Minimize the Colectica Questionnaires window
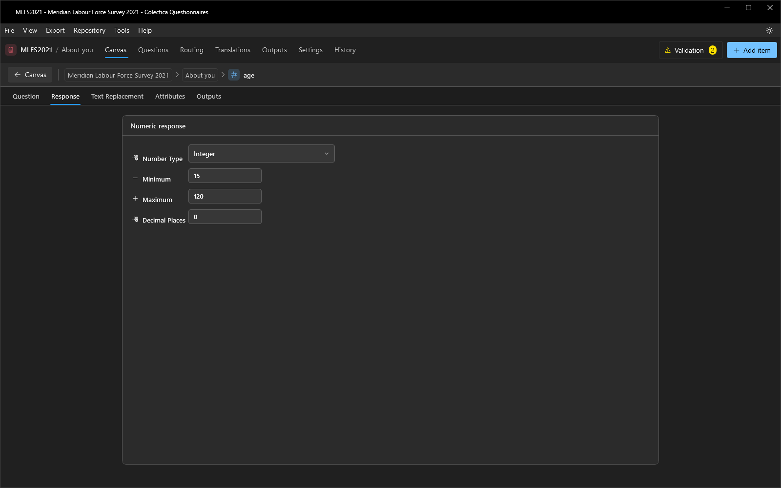Viewport: 781px width, 488px height. (727, 8)
